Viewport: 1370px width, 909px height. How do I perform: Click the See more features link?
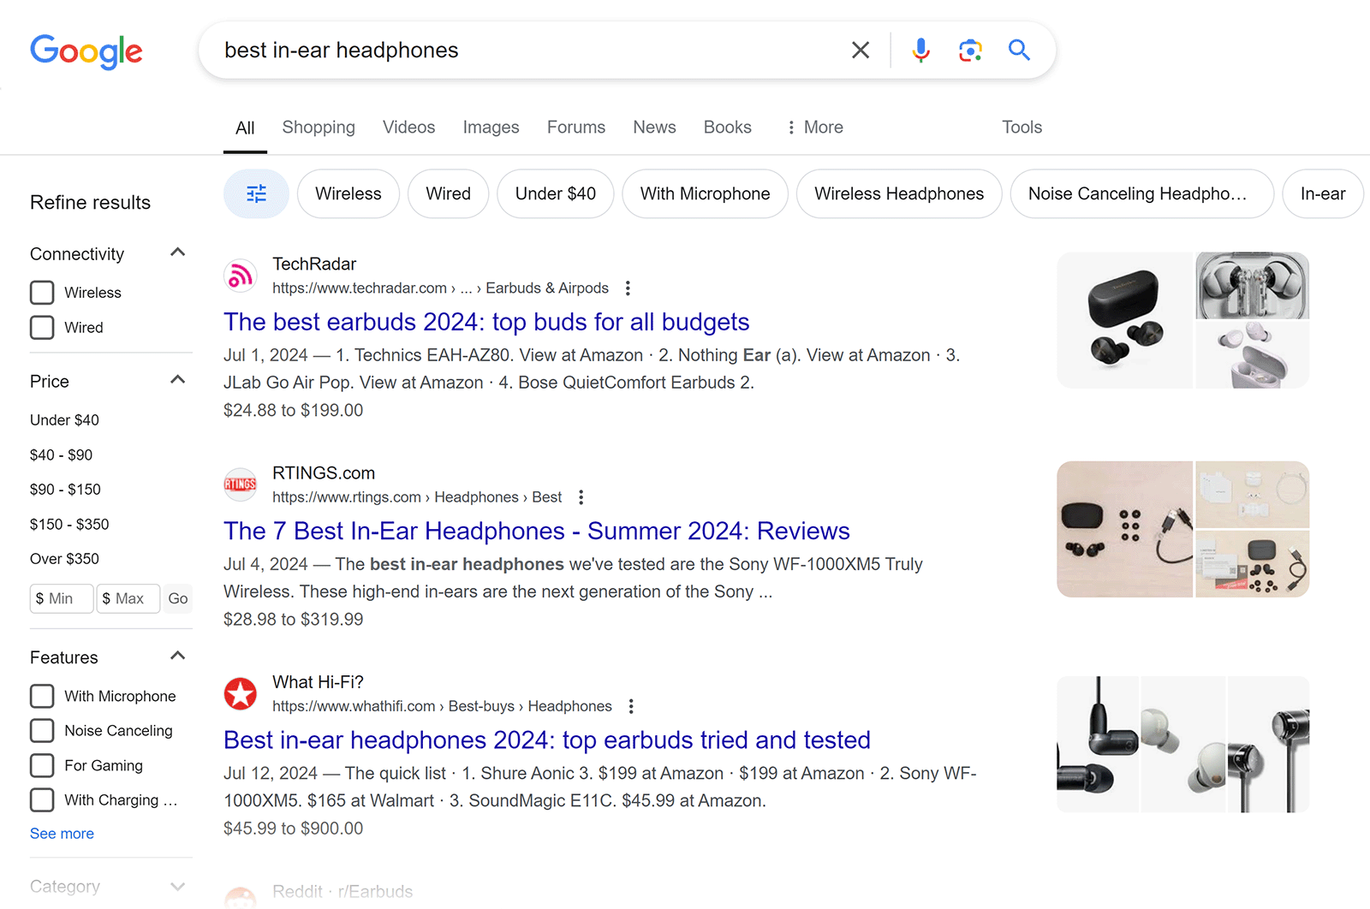tap(61, 833)
